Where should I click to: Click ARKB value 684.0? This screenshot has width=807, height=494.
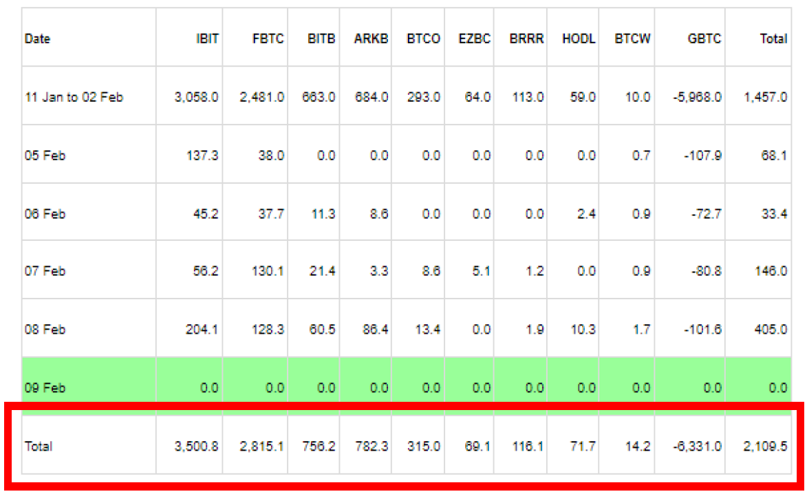372,97
